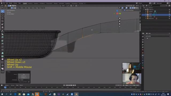Screen dimensions: 171x96
Task: Collapse the Move operator panel
Action: (x=7, y=72)
